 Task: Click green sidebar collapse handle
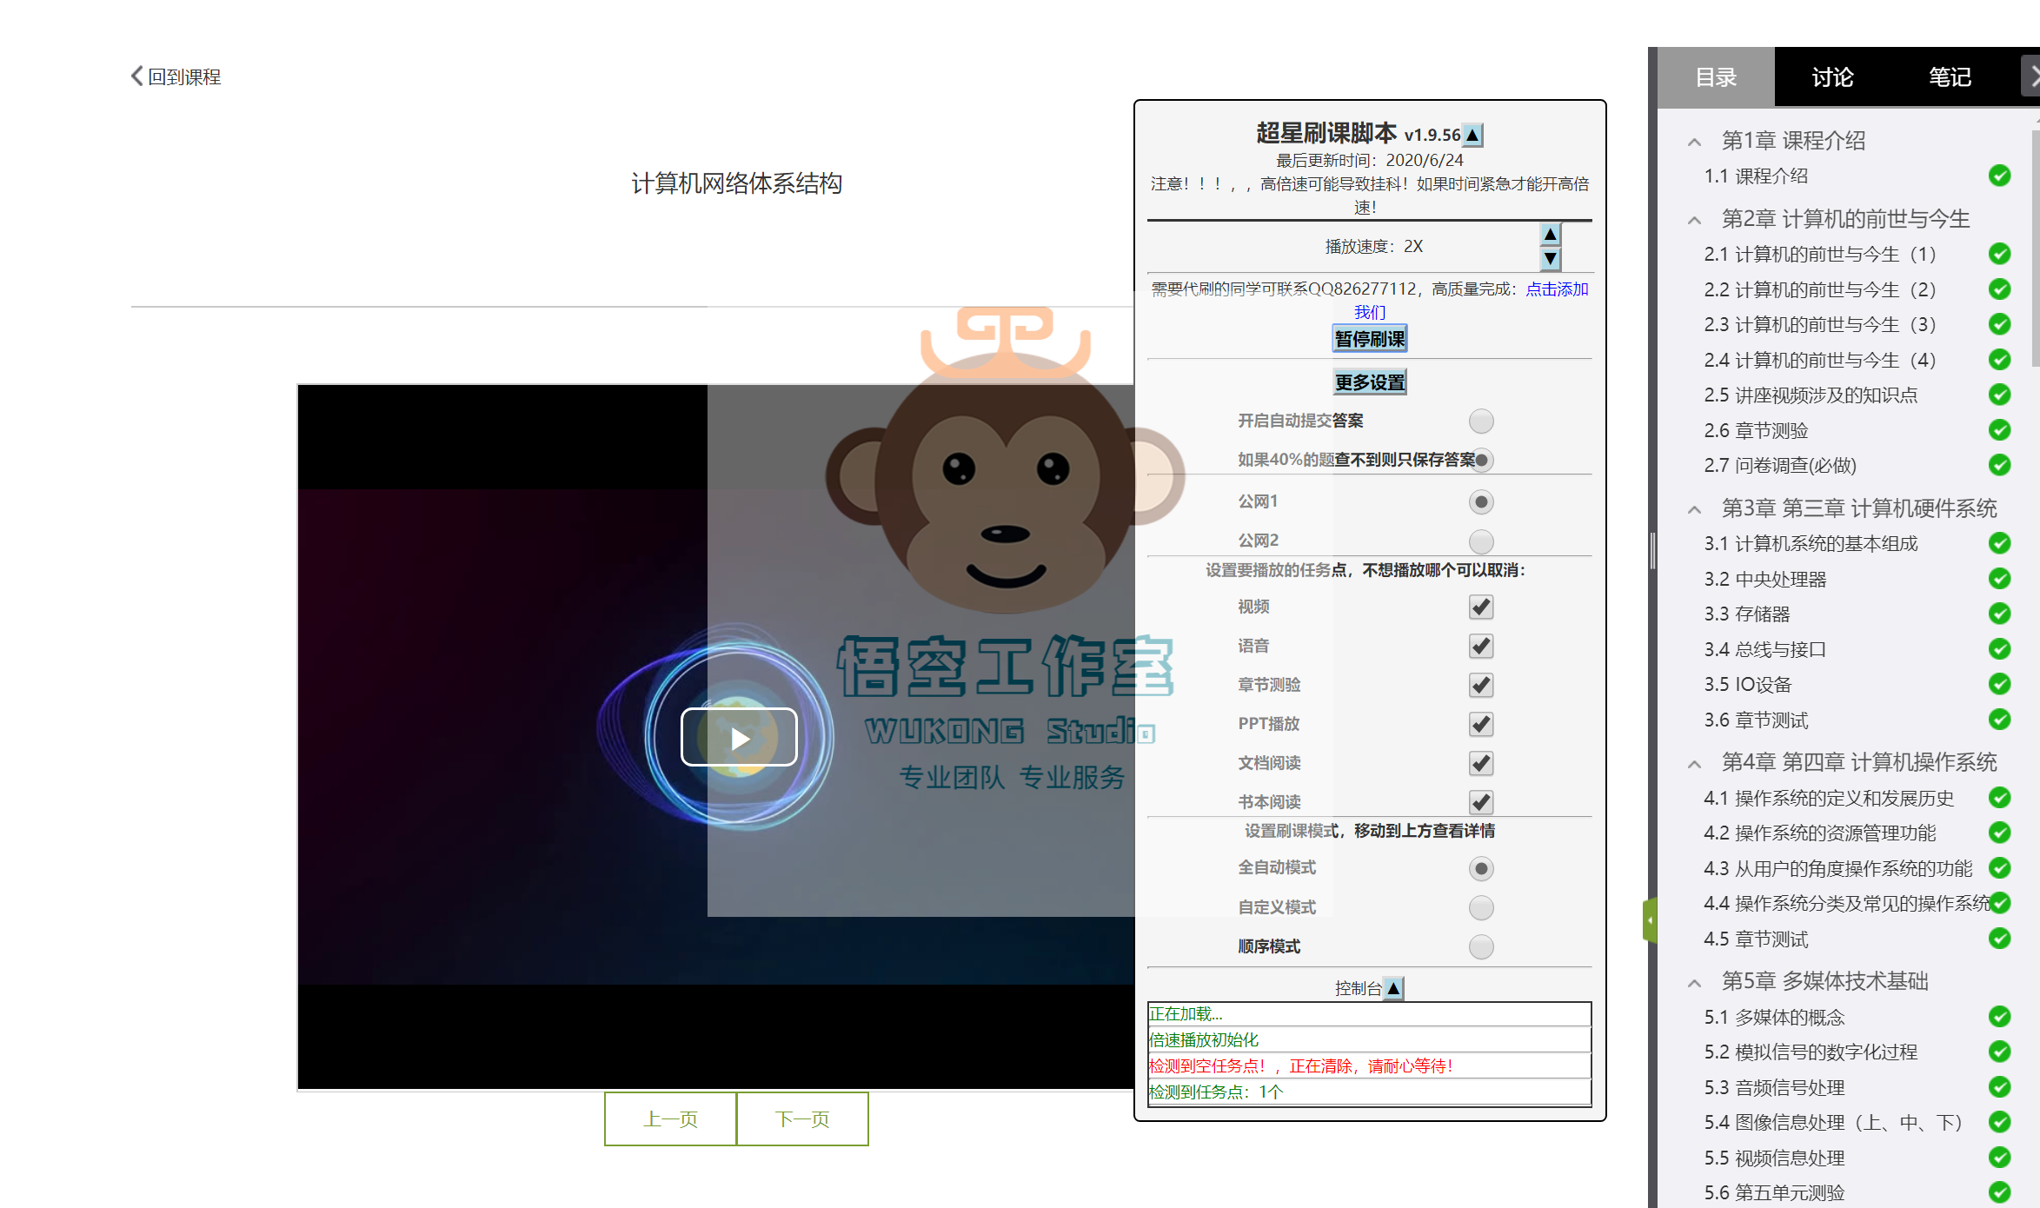pyautogui.click(x=1649, y=919)
